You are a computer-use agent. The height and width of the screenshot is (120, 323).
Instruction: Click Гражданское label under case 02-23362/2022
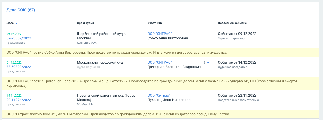(x=16, y=43)
